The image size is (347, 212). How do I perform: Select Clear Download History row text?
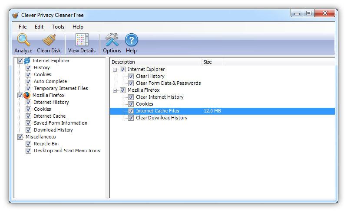[162, 118]
